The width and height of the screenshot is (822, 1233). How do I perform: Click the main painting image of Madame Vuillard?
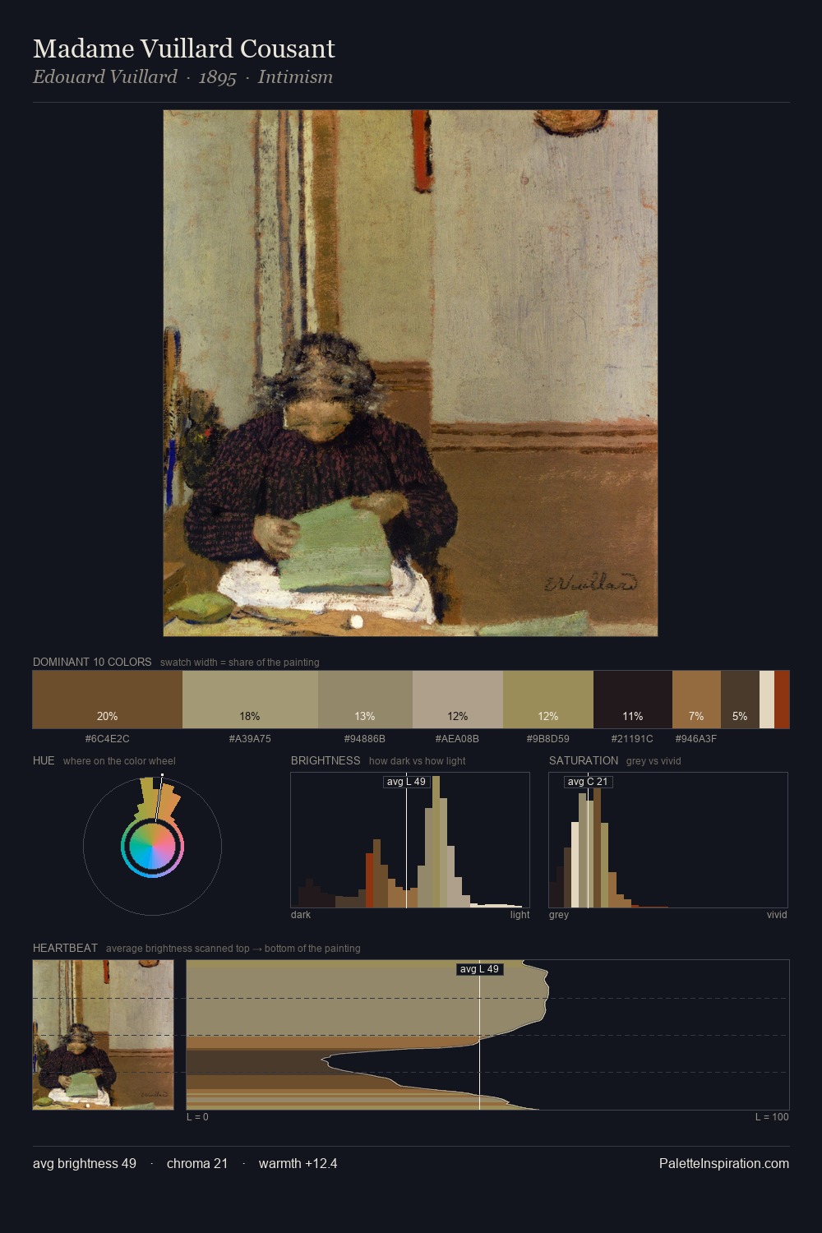(x=410, y=373)
